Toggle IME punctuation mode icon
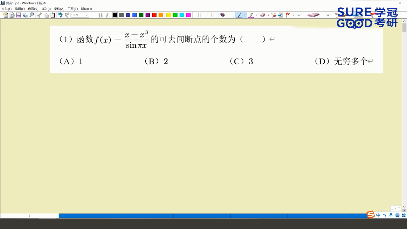Viewport: 407px width, 229px height. tap(385, 215)
